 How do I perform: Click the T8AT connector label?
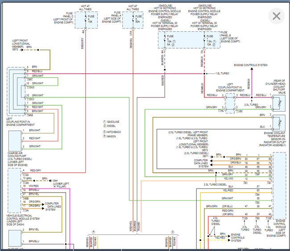point(30,79)
